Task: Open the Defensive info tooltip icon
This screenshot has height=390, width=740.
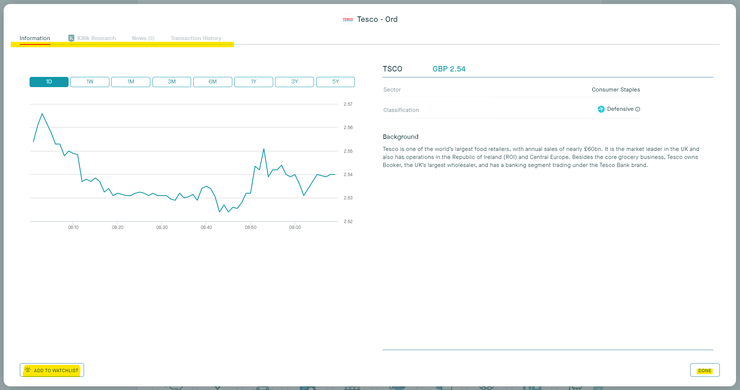Action: [x=638, y=109]
